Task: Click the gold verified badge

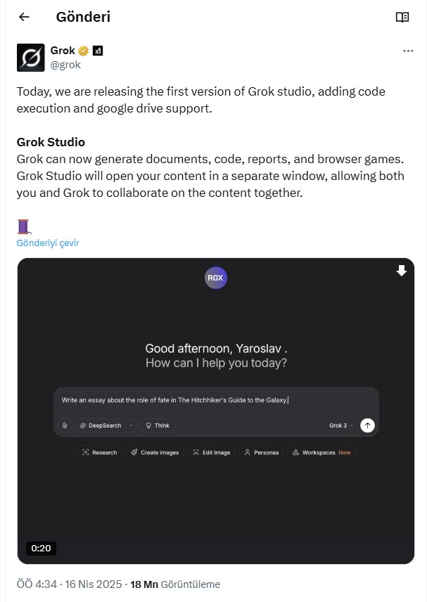Action: 83,51
